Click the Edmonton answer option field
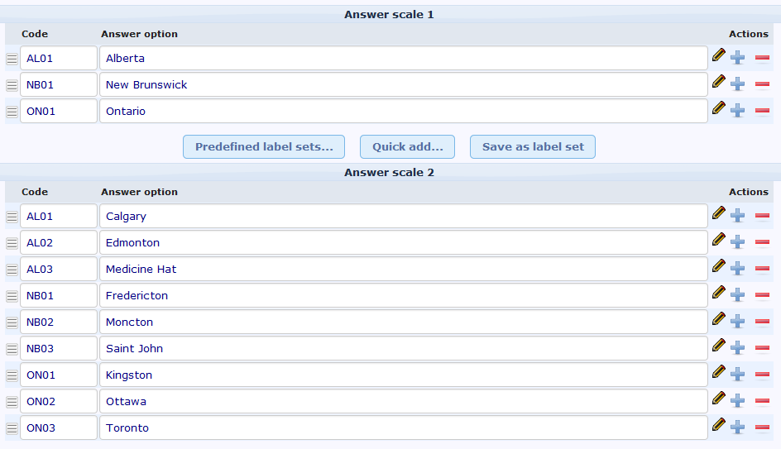The image size is (781, 449). coord(403,243)
